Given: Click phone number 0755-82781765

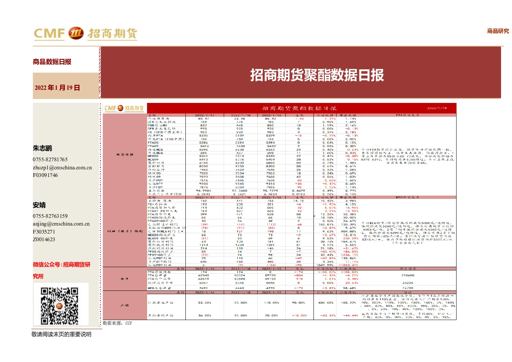Looking at the screenshot, I should [x=50, y=159].
